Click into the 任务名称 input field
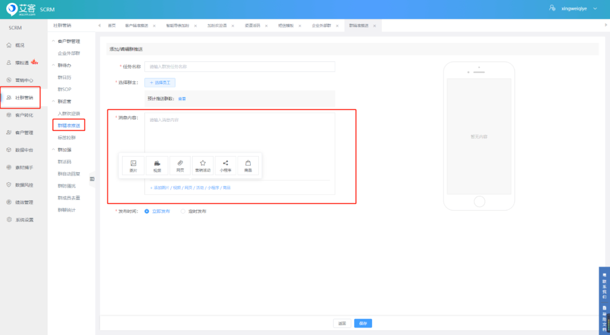The image size is (610, 335). [x=239, y=67]
